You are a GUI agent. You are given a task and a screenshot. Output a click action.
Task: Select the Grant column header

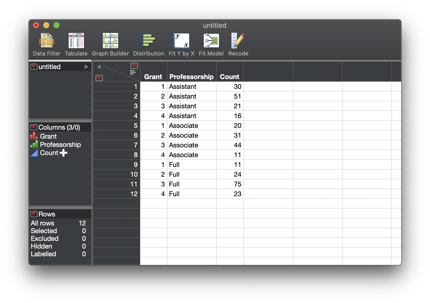(153, 76)
